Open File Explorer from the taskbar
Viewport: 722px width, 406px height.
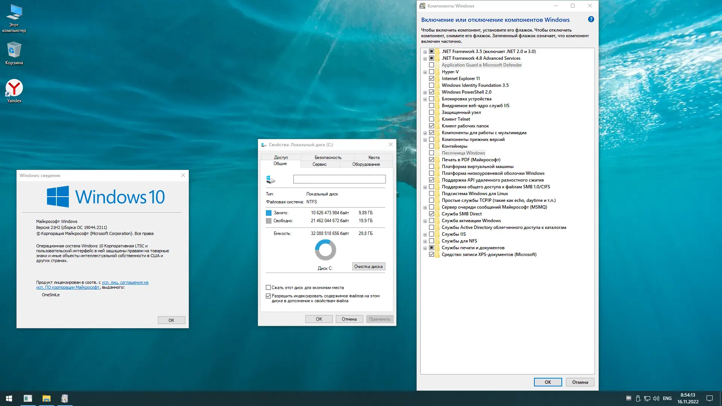[x=46, y=398]
